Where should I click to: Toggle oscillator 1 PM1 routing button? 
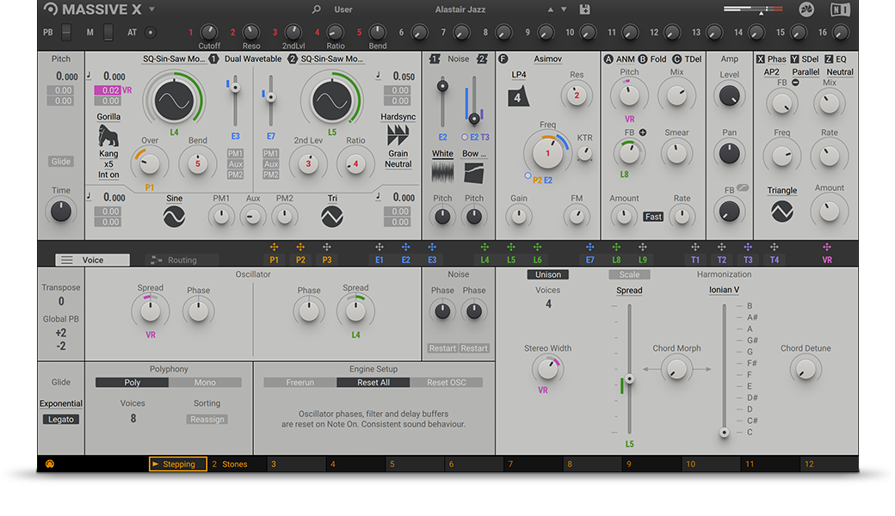(235, 153)
